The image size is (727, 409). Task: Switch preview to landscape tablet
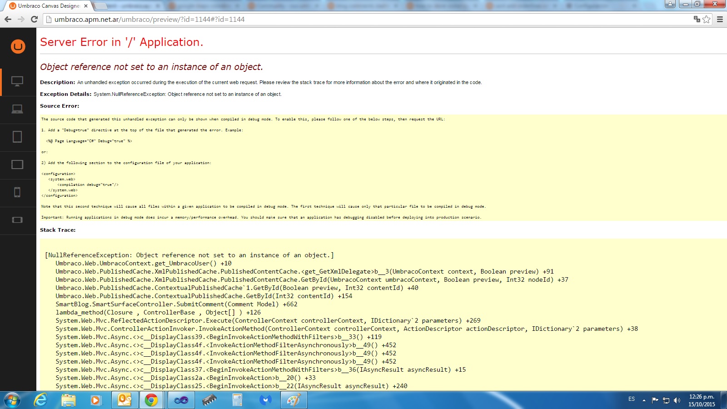tap(17, 165)
